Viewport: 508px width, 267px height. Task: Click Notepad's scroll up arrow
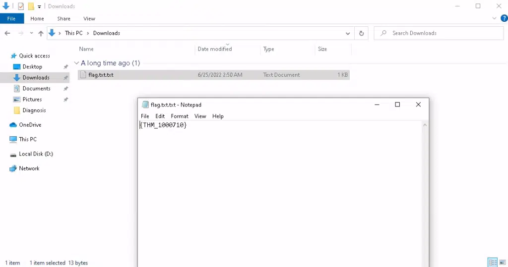tap(425, 125)
